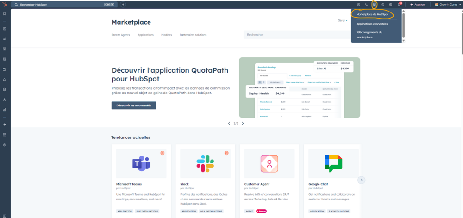
Task: Open the Commerce wallet sidebar icon
Action: pos(5,69)
